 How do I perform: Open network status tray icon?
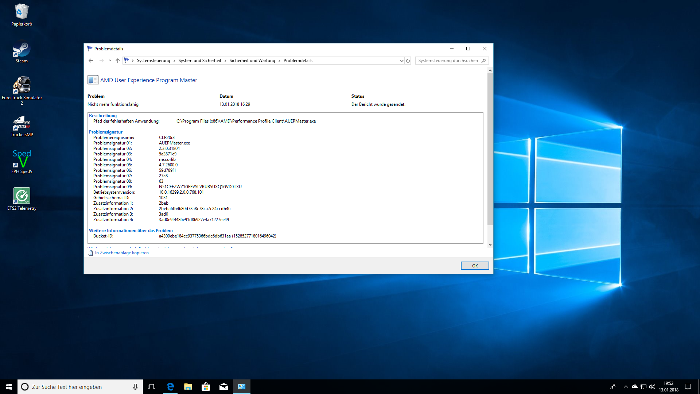pos(643,387)
